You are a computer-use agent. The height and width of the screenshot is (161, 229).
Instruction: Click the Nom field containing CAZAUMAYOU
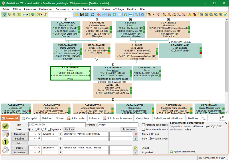[x=57, y=125]
